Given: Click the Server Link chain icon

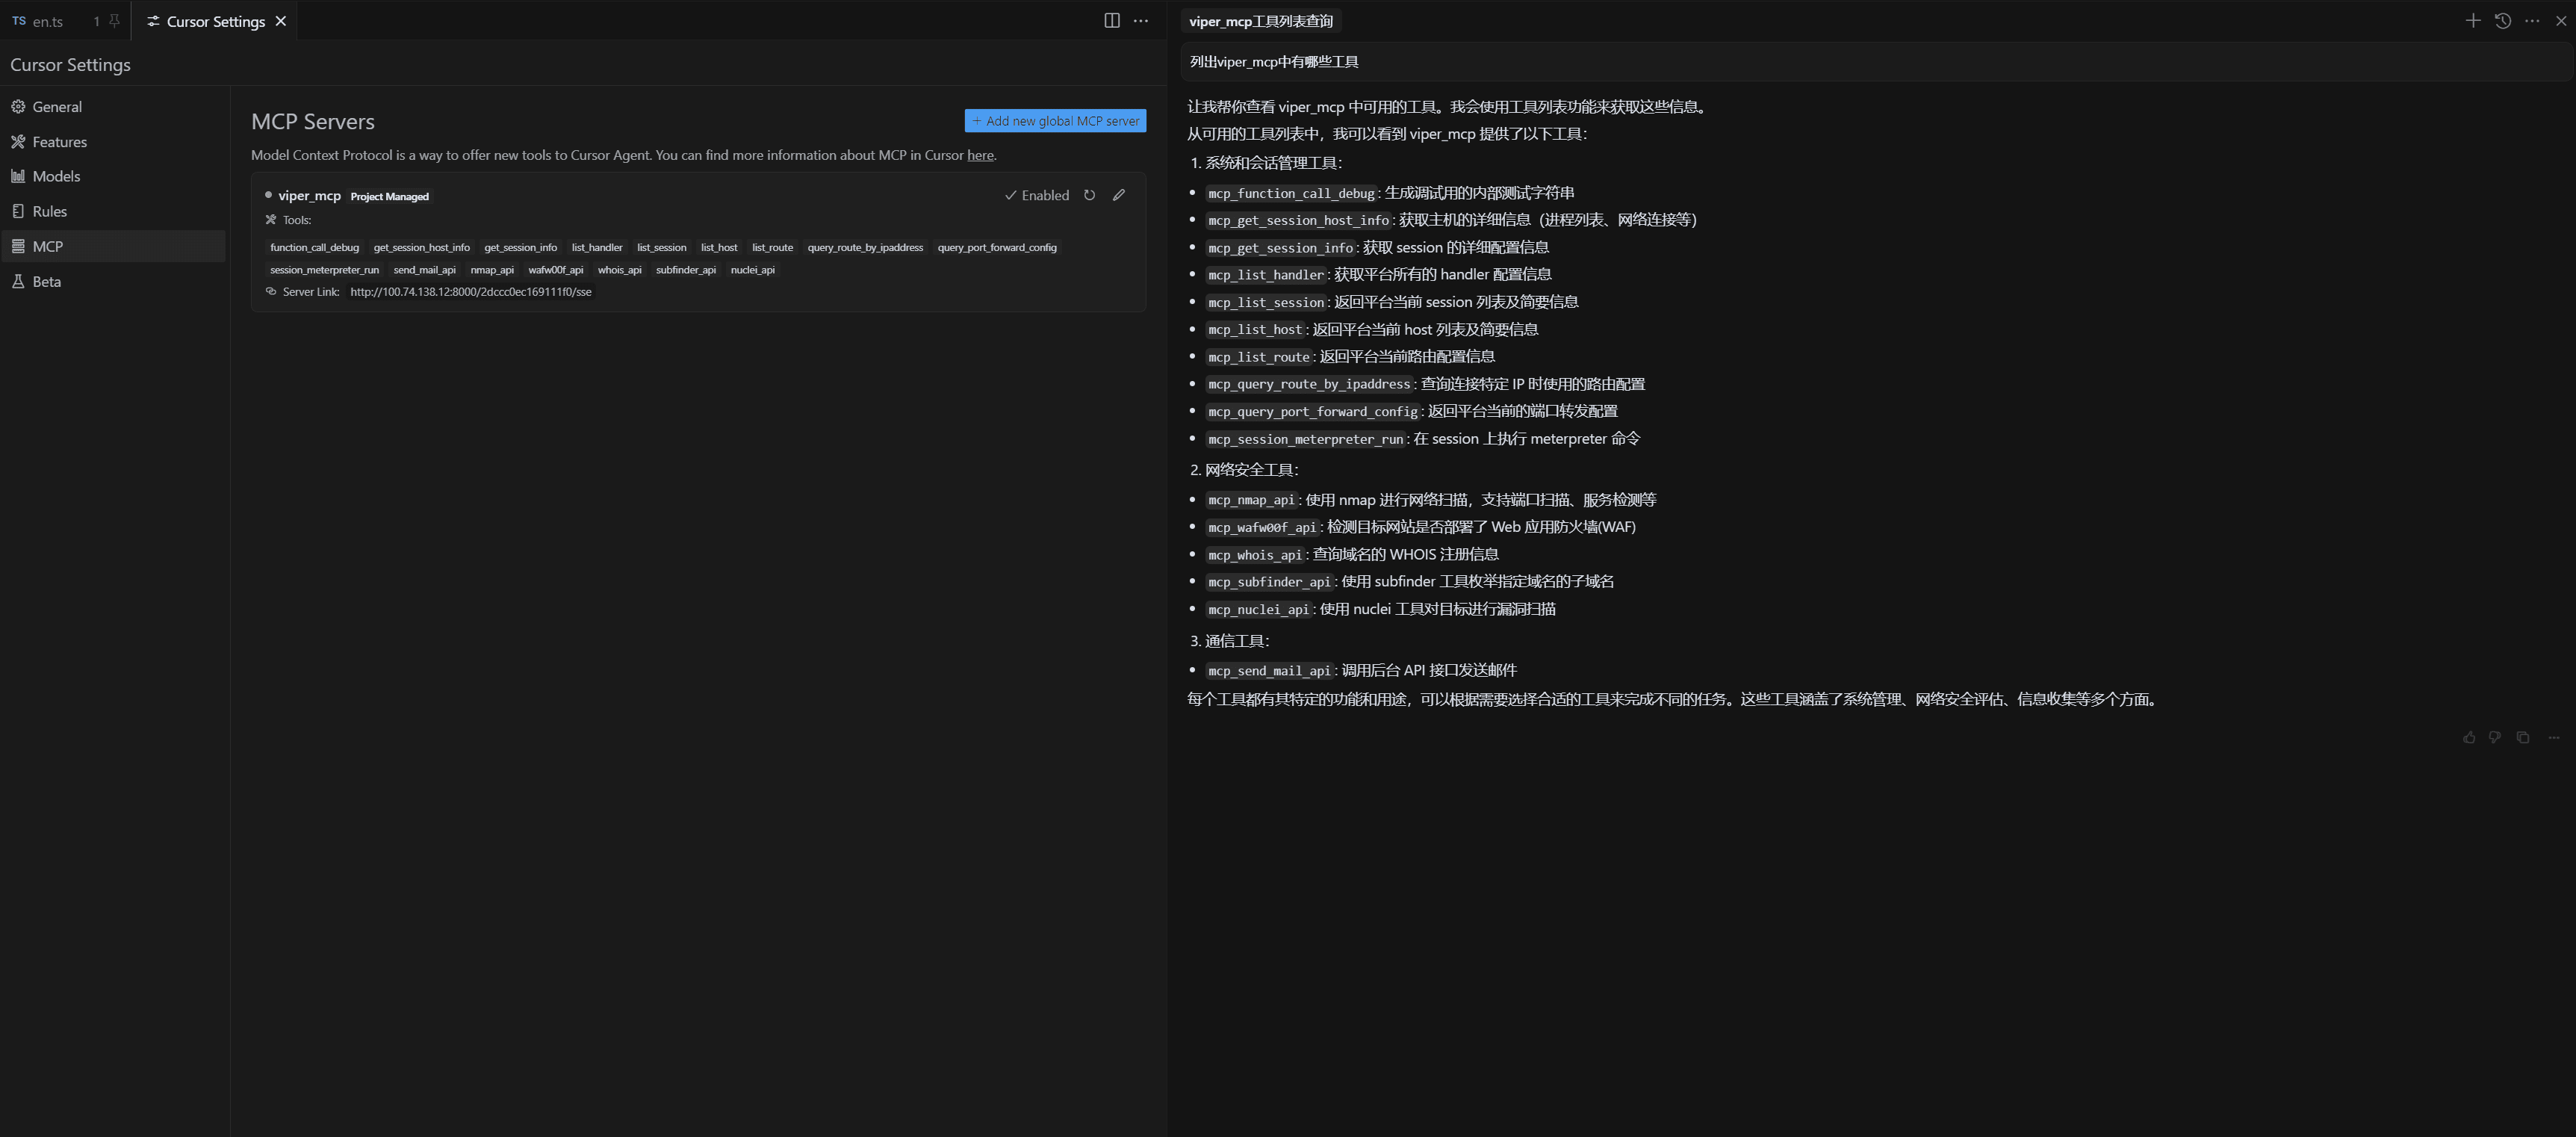Looking at the screenshot, I should pos(270,292).
